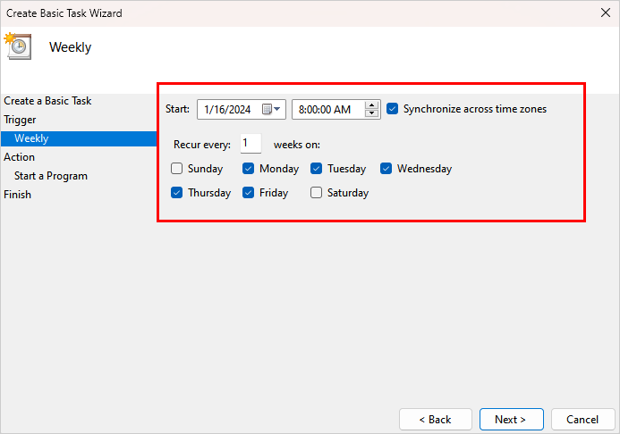Increase start time with up spinner arrow

point(372,105)
